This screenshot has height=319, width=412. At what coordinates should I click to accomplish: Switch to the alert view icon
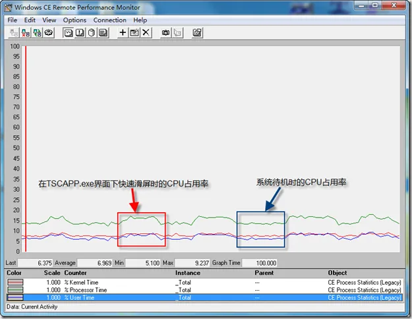pos(80,33)
